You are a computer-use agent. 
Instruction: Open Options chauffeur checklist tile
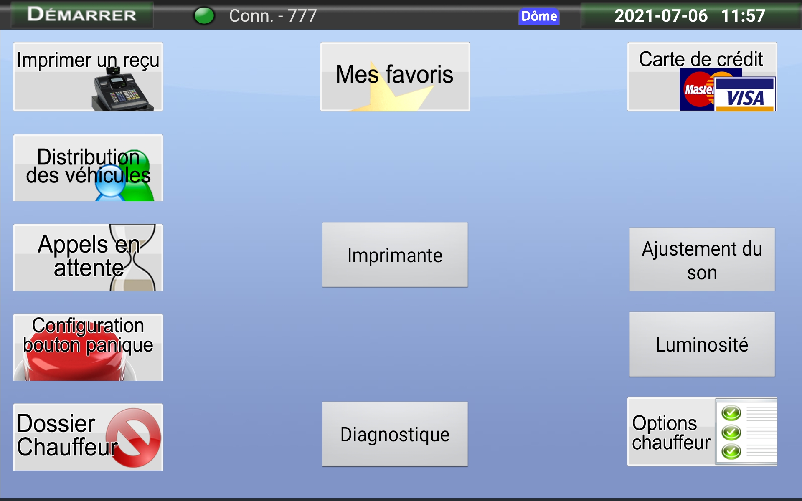pyautogui.click(x=702, y=432)
